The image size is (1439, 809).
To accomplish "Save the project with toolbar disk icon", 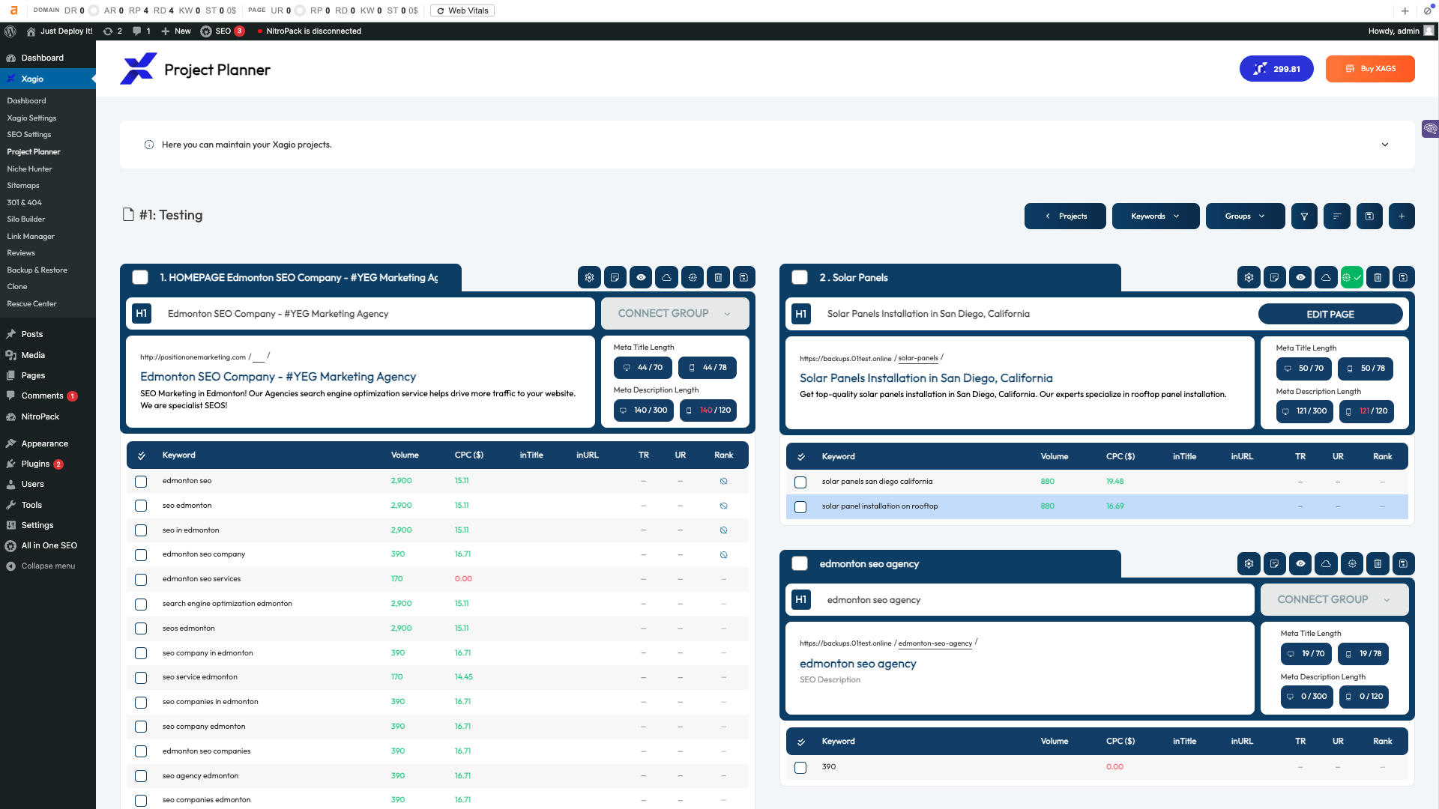I will pos(1369,216).
